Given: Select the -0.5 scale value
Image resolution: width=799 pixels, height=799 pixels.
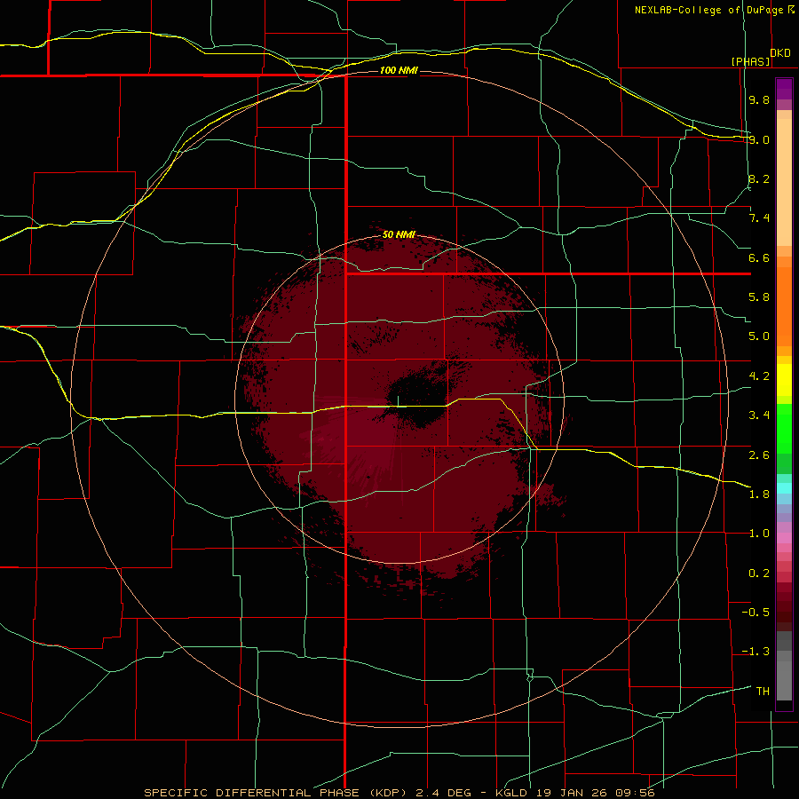Looking at the screenshot, I should pyautogui.click(x=755, y=613).
